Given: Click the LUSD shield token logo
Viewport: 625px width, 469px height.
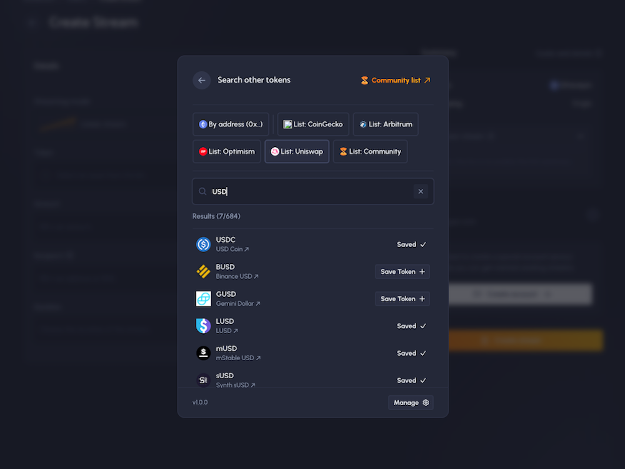Looking at the screenshot, I should [x=202, y=325].
